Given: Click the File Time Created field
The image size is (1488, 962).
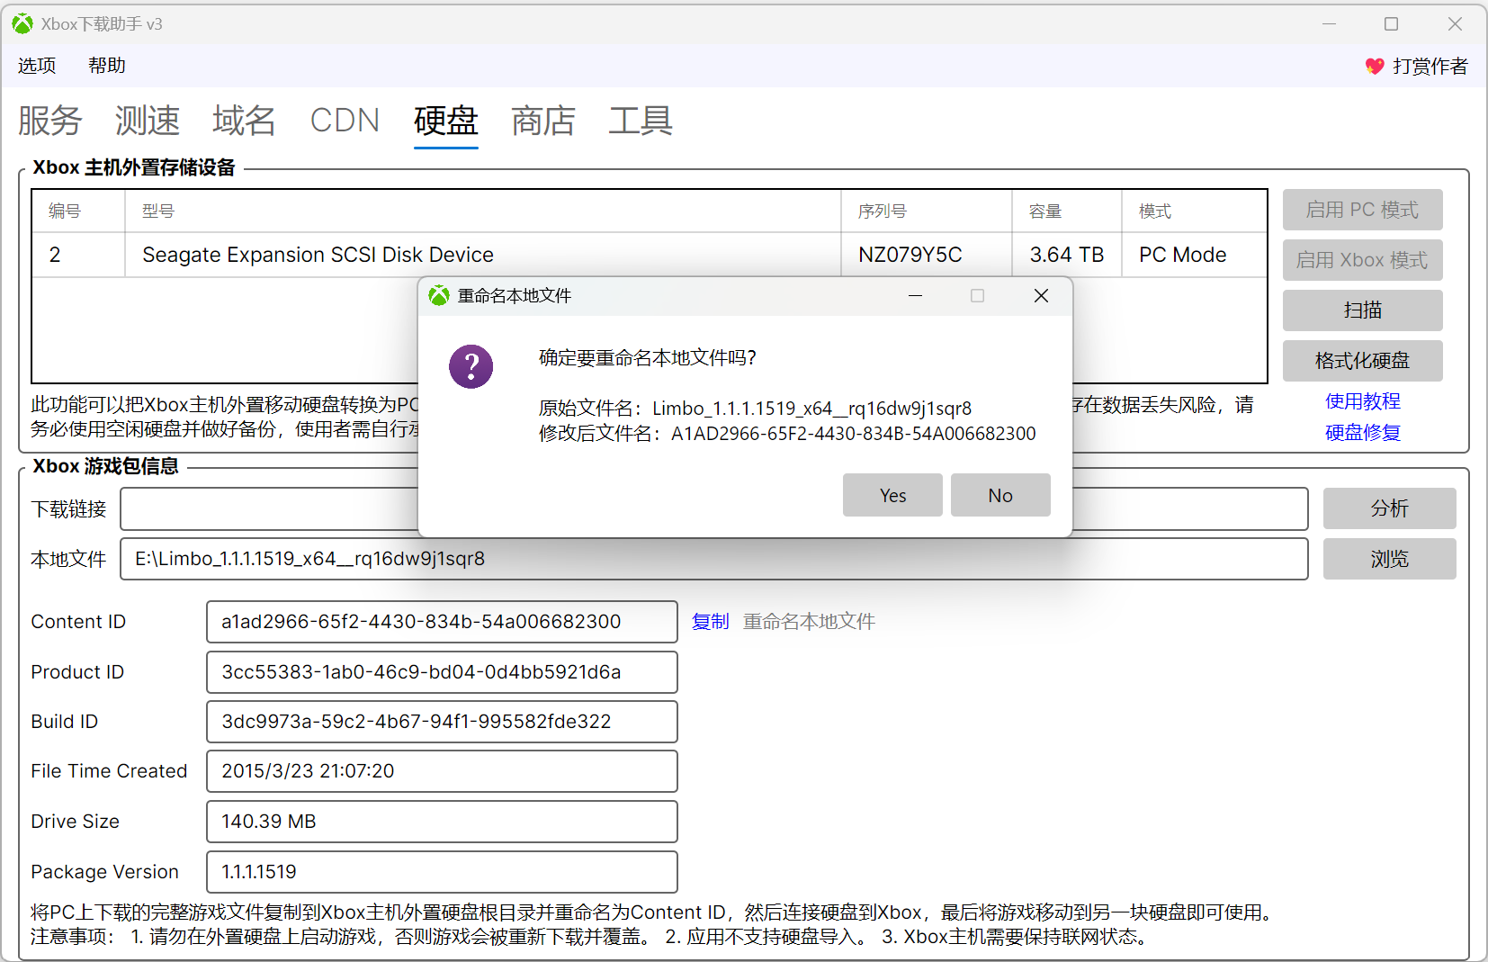Looking at the screenshot, I should tap(442, 771).
